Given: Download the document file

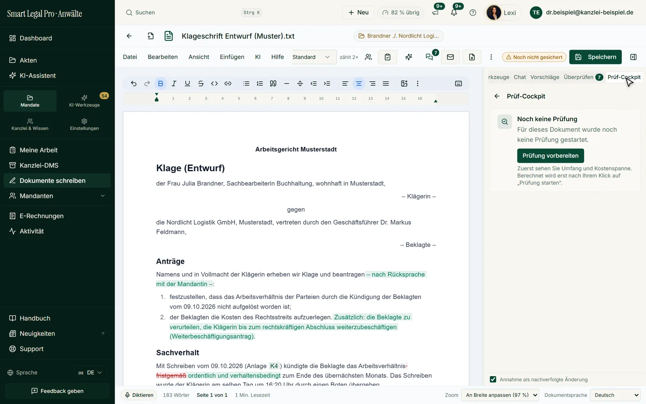Looking at the screenshot, I should pos(472,57).
